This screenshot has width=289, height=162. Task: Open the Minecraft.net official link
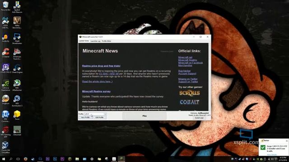[x=185, y=57]
